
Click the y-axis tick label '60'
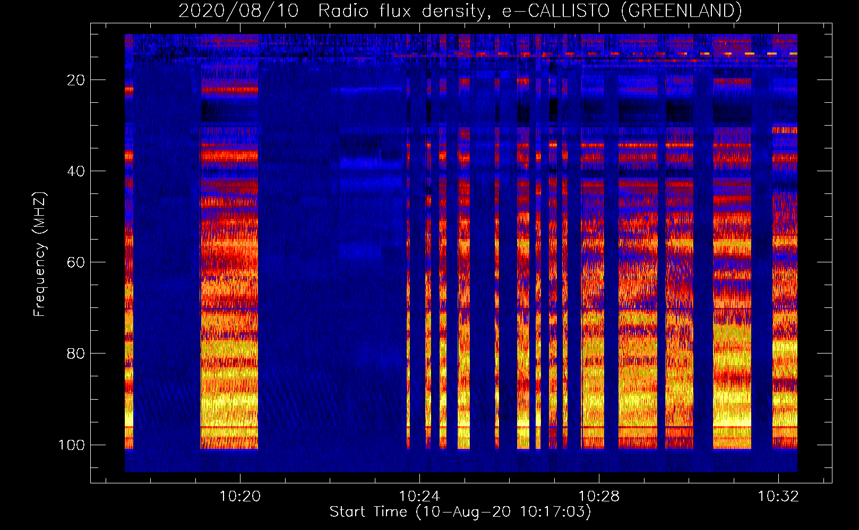(x=76, y=262)
